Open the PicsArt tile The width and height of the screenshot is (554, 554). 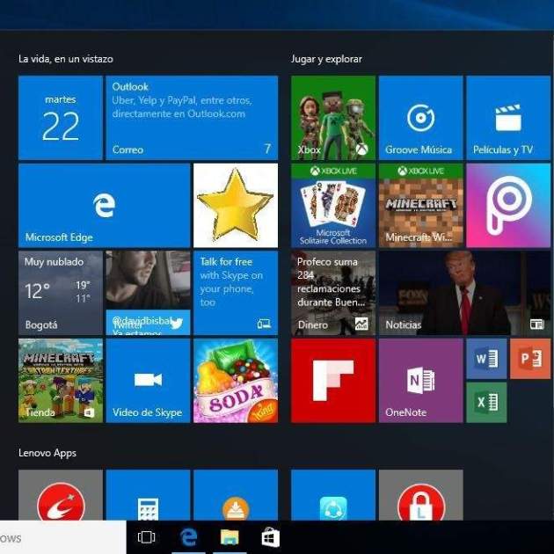[508, 205]
